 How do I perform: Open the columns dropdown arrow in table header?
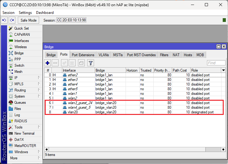223,70
